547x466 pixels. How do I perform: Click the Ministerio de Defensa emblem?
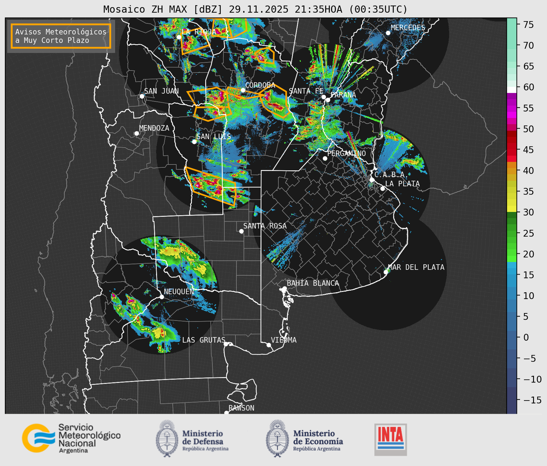167,438
